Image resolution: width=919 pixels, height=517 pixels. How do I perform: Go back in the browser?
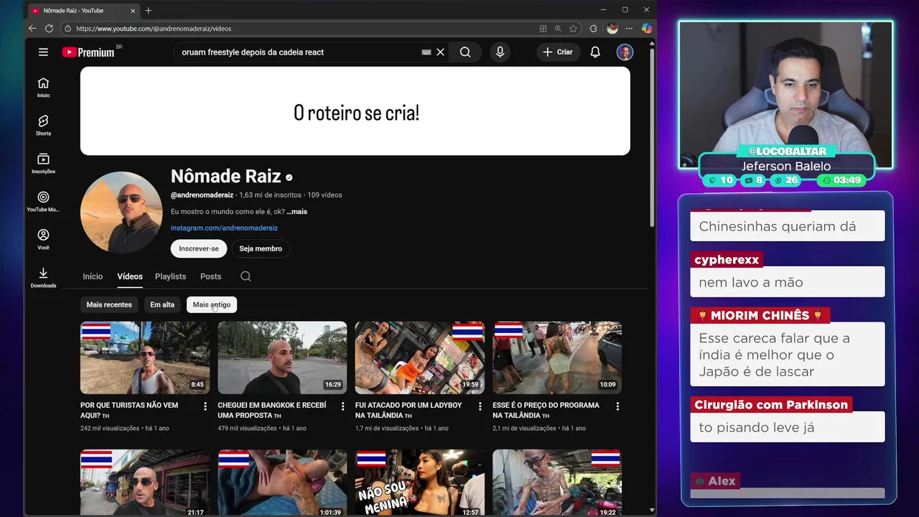(32, 28)
